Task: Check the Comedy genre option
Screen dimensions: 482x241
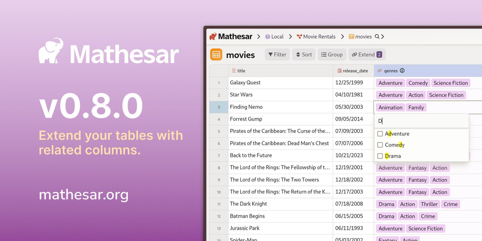Action: click(x=380, y=145)
